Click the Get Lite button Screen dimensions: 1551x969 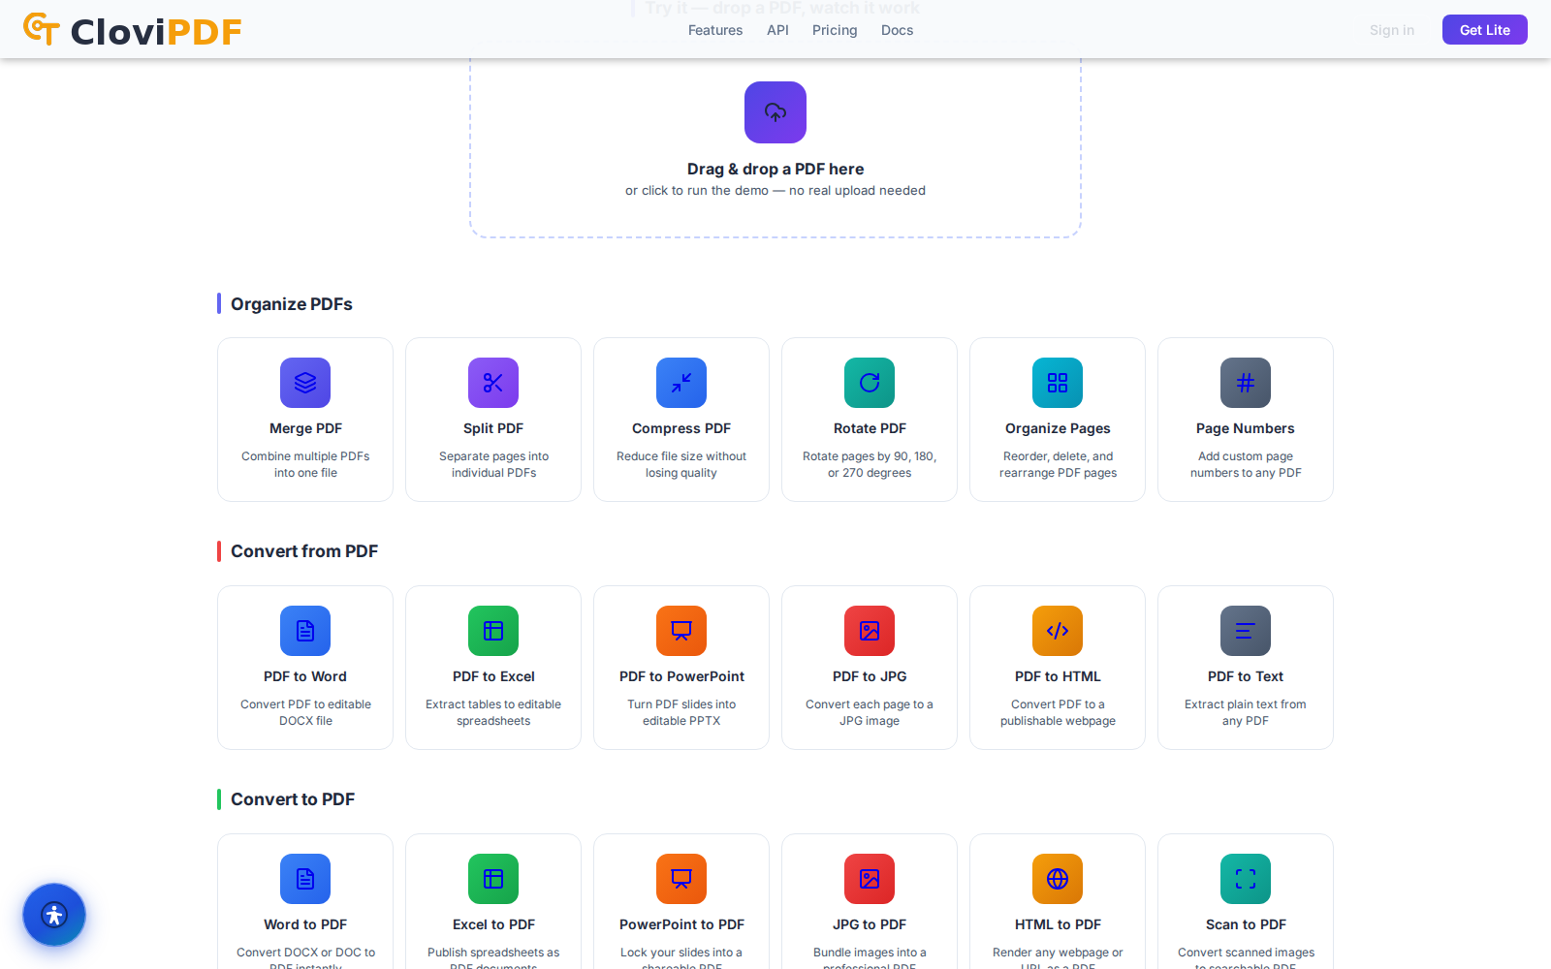pyautogui.click(x=1485, y=30)
